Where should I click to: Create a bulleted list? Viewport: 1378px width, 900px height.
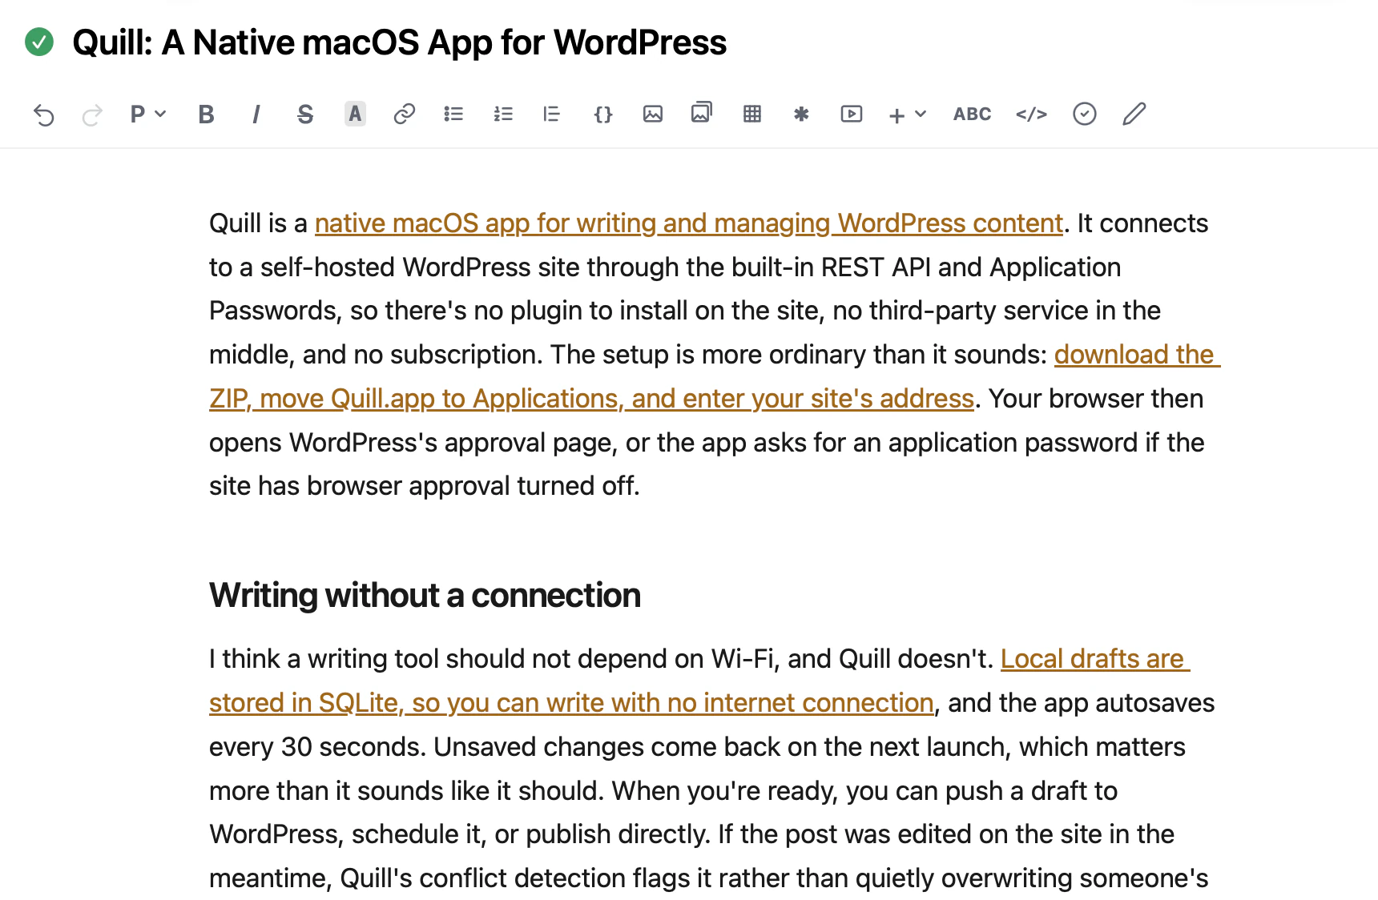453,115
